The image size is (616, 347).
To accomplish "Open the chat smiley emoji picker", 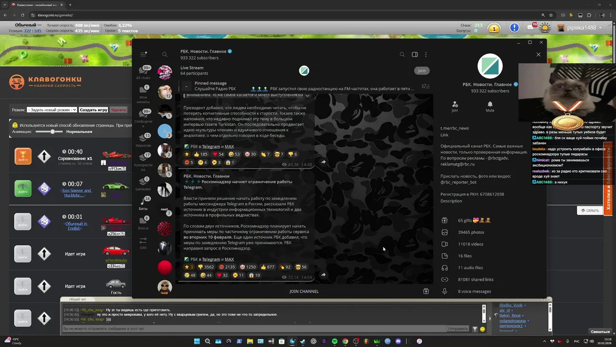I will pyautogui.click(x=483, y=329).
